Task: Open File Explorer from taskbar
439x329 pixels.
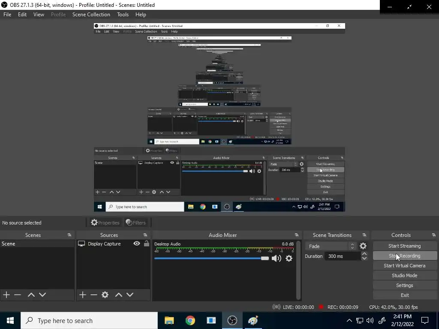Action: coord(169,320)
